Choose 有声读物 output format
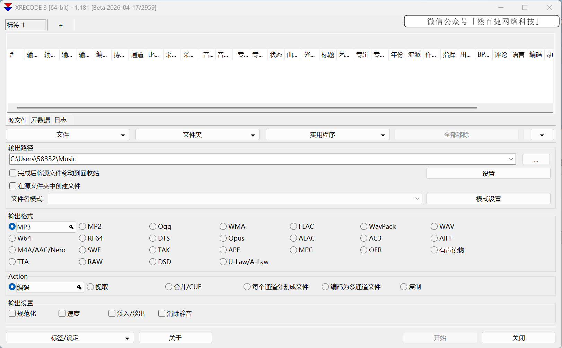The image size is (562, 348). [x=434, y=250]
